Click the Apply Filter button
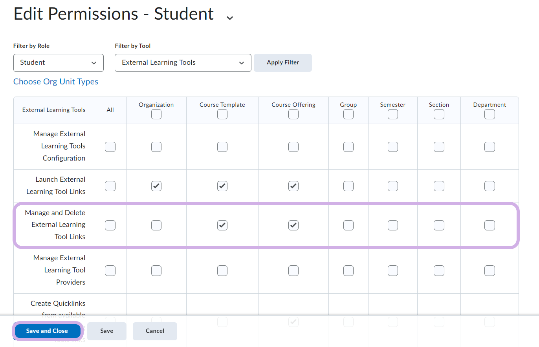This screenshot has height=347, width=539. pyautogui.click(x=283, y=63)
